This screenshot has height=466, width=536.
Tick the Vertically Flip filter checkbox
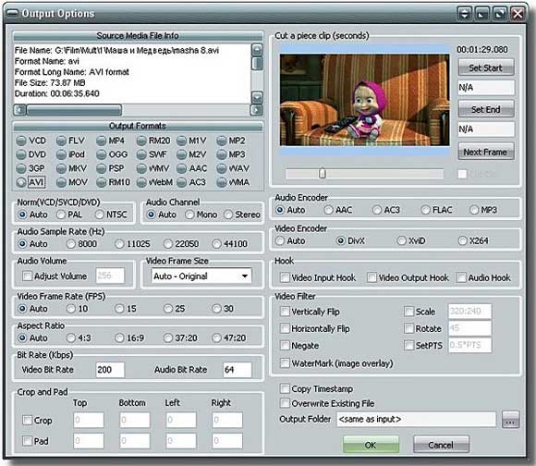coord(285,312)
